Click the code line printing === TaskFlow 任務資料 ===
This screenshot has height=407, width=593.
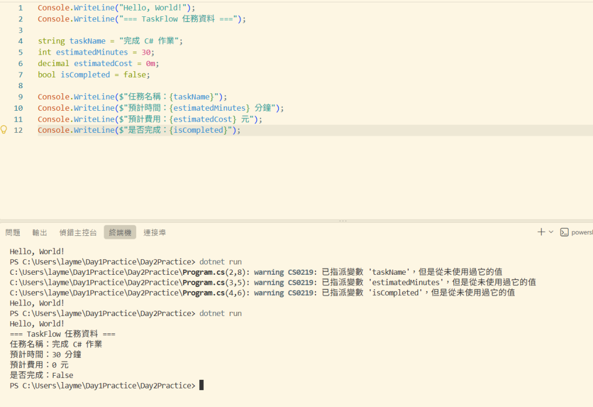142,19
